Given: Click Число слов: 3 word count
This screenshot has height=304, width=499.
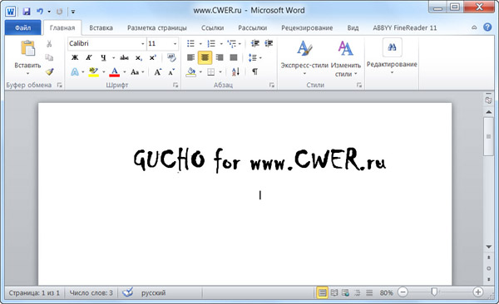Looking at the screenshot, I should pyautogui.click(x=91, y=293).
